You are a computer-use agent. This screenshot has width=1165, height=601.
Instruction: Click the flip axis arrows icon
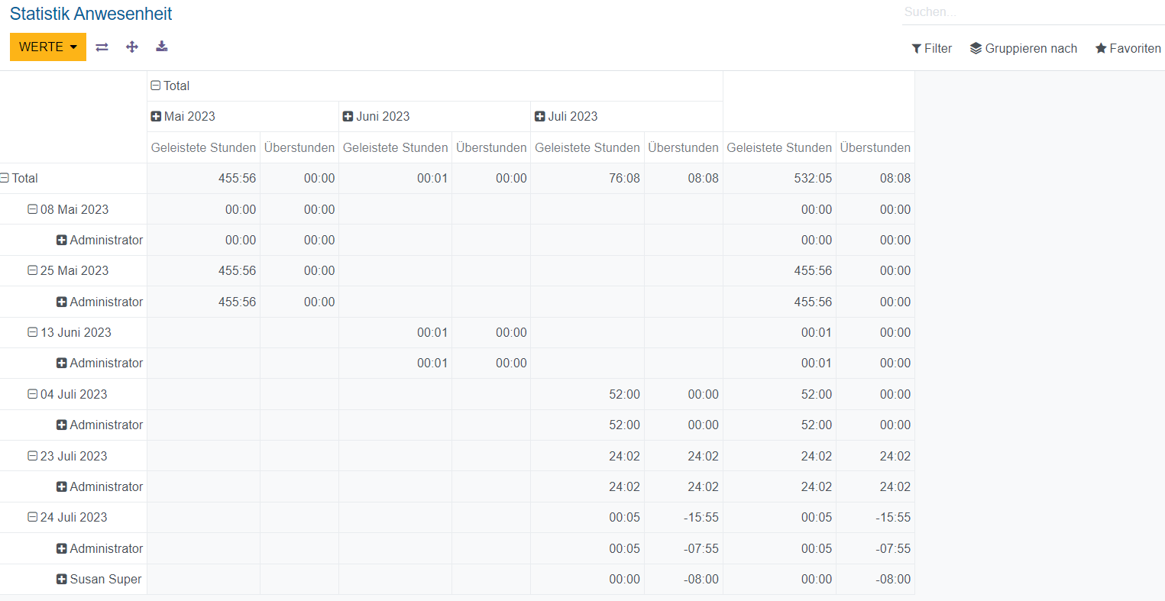click(x=102, y=47)
